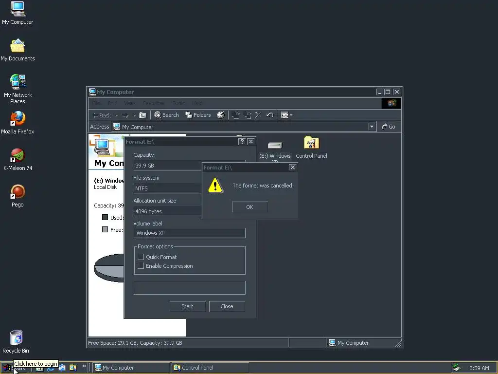This screenshot has width=498, height=374.
Task: Click the Start button in Format dialog
Action: click(187, 306)
